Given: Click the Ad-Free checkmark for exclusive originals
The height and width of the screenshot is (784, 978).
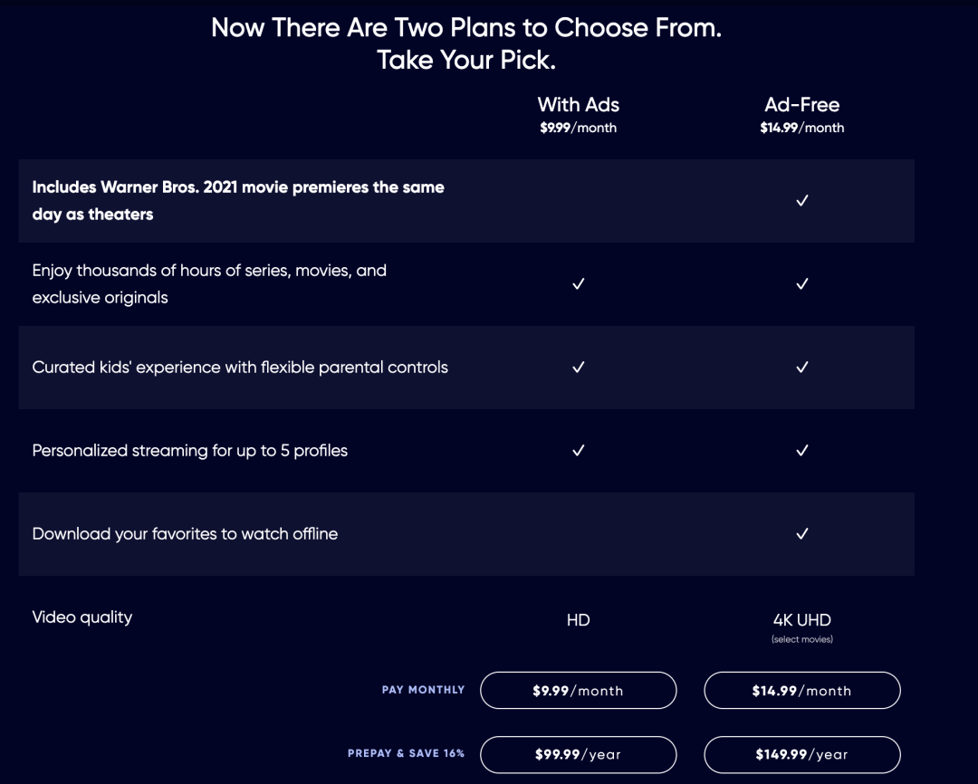Looking at the screenshot, I should click(801, 284).
